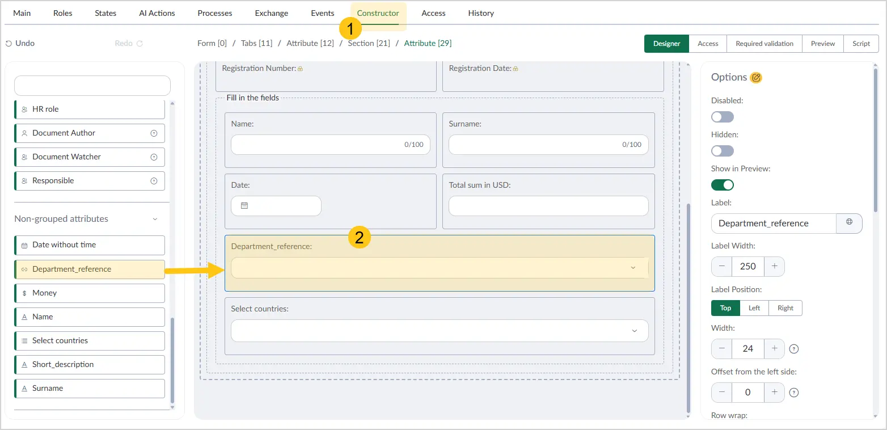Click the Total sum in USD input
The image size is (887, 430).
[x=548, y=206]
